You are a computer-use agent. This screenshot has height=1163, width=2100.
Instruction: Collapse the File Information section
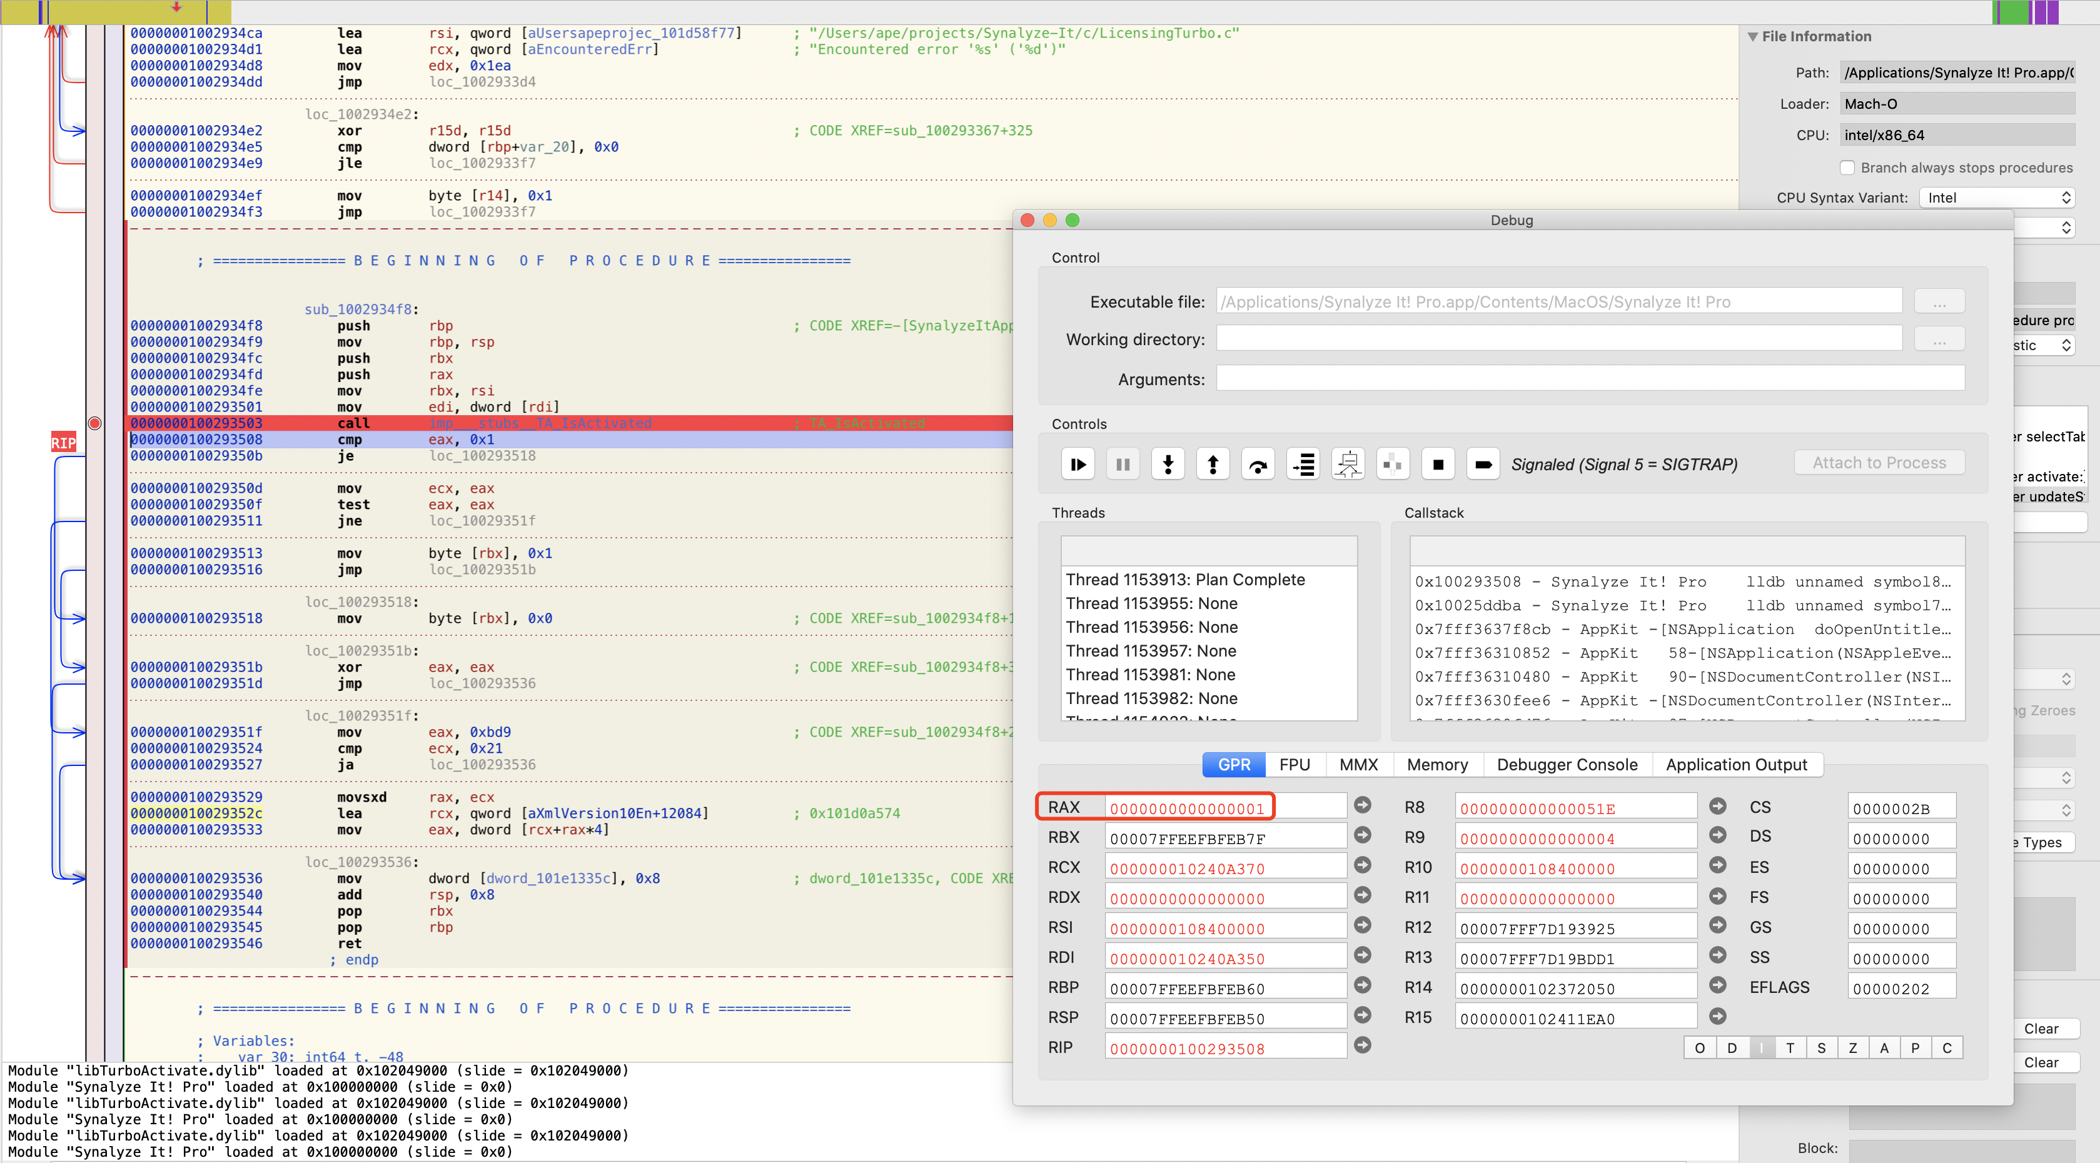(1753, 37)
